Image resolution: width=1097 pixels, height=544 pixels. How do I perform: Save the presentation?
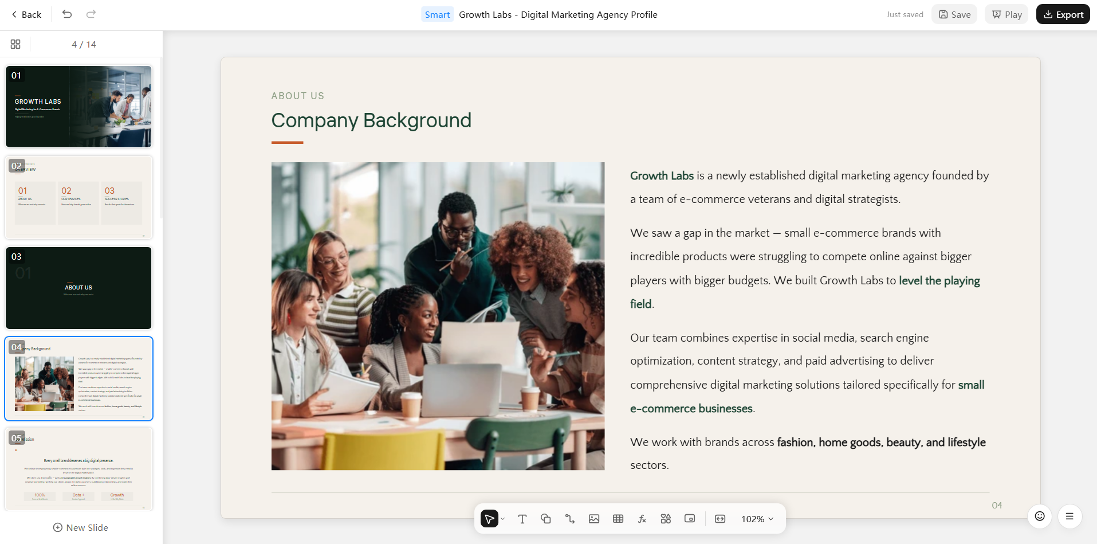click(954, 14)
